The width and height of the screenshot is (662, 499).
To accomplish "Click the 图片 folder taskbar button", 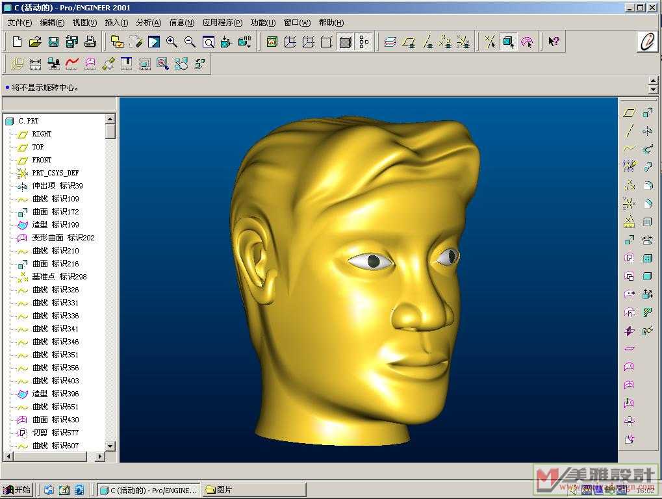I will (x=254, y=490).
